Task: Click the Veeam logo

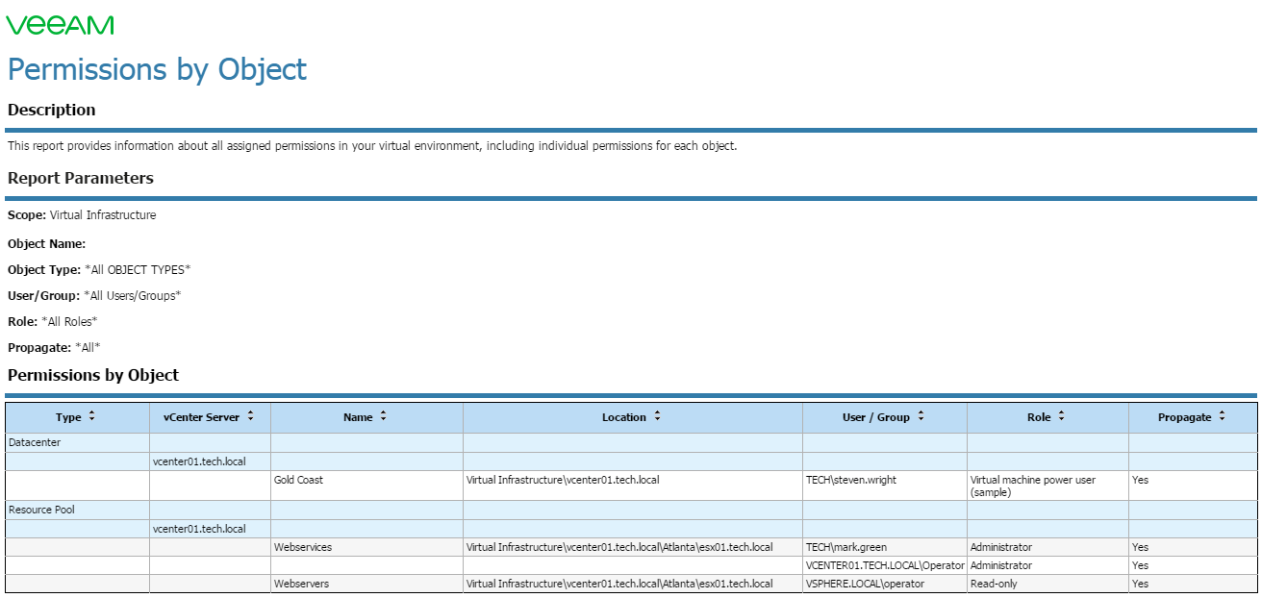Action: tap(61, 25)
